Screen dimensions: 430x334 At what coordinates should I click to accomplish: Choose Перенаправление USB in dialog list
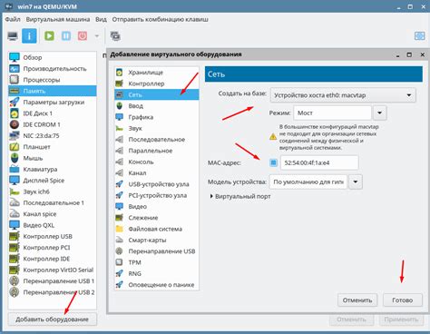[x=157, y=251]
